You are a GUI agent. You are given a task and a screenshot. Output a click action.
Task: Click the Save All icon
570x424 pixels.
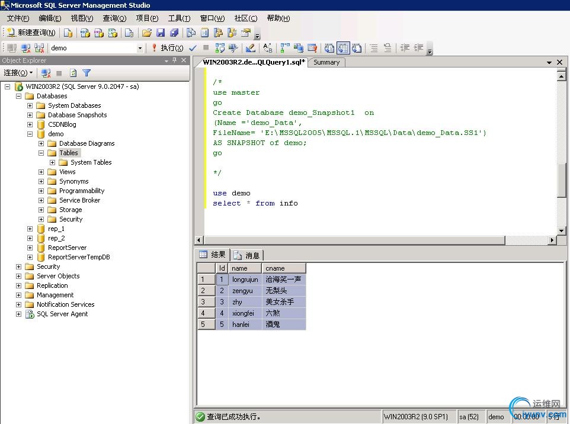click(x=174, y=33)
